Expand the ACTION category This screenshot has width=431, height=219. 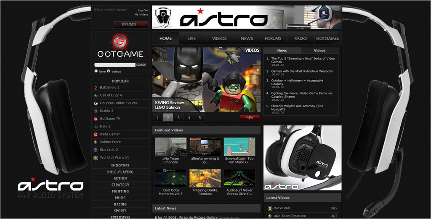click(x=120, y=178)
